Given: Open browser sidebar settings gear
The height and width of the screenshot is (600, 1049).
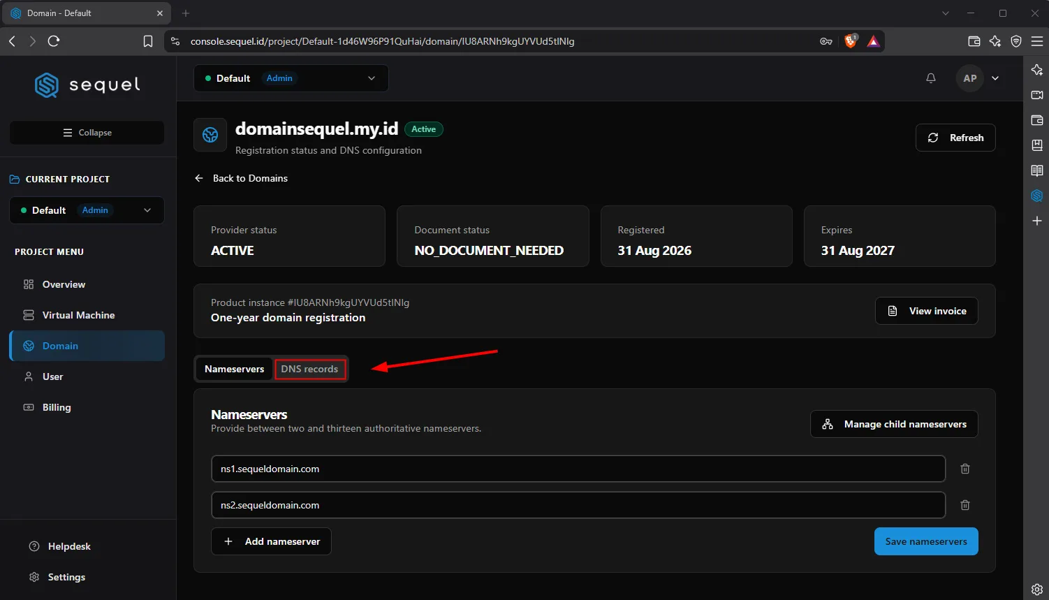Looking at the screenshot, I should (1037, 590).
